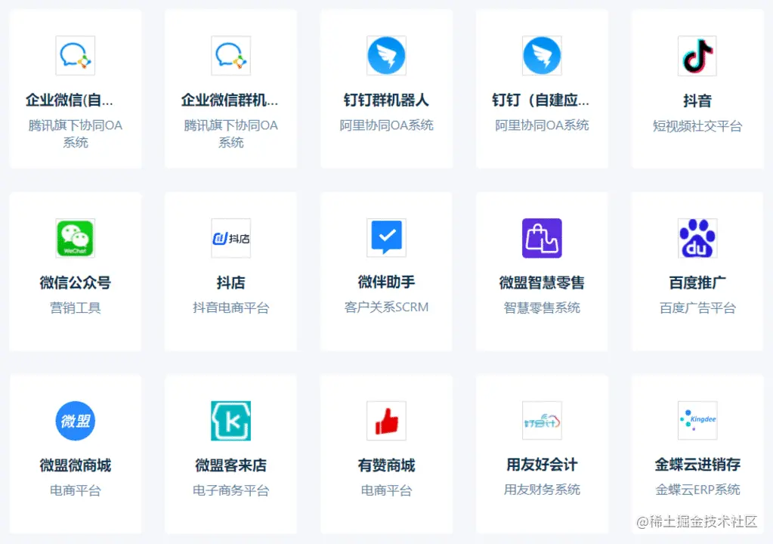
Task: Click the 有赞商城 title
Action: point(387,465)
